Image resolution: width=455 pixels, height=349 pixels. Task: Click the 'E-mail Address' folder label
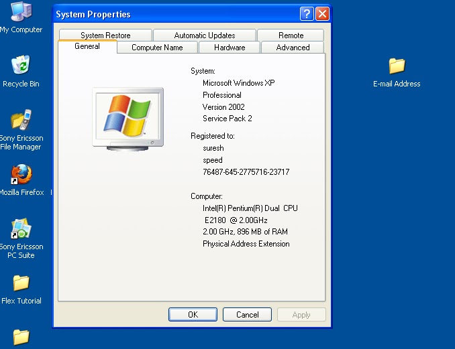pos(397,84)
